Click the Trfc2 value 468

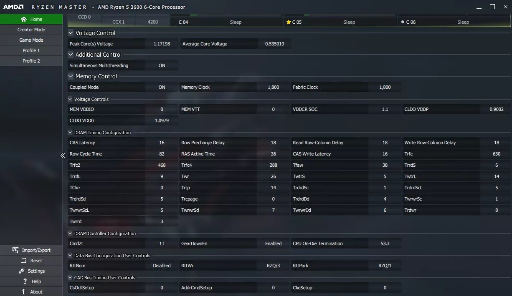[162, 165]
